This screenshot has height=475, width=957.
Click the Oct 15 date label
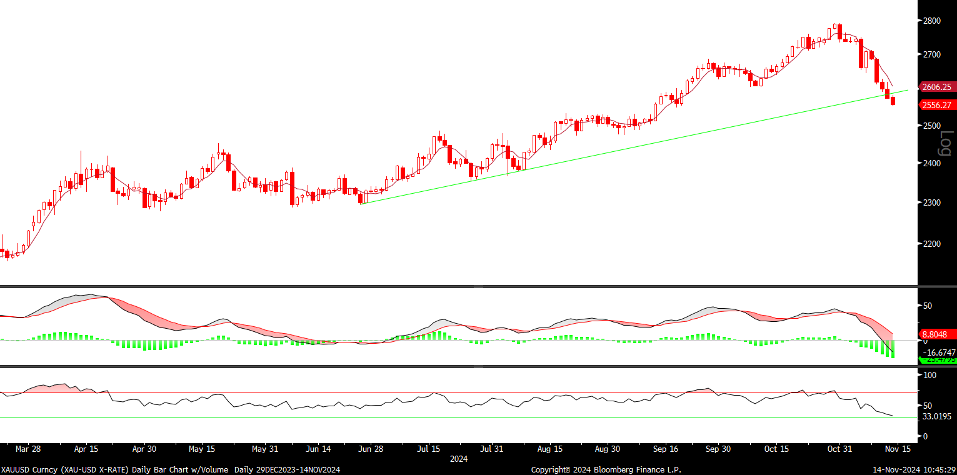click(776, 449)
